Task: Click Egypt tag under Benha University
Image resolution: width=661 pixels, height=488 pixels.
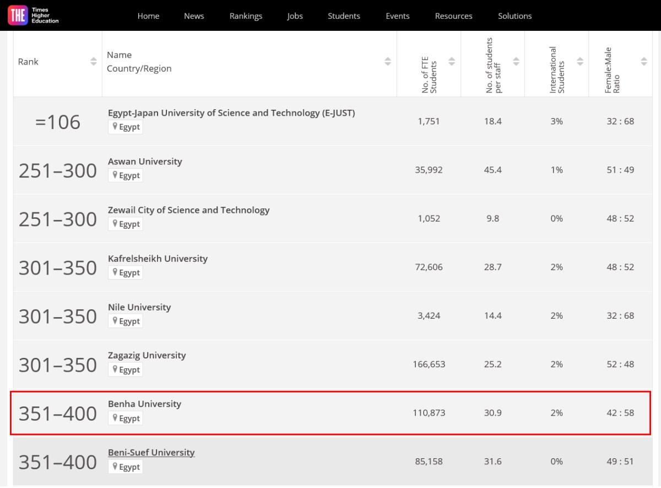Action: tap(126, 418)
